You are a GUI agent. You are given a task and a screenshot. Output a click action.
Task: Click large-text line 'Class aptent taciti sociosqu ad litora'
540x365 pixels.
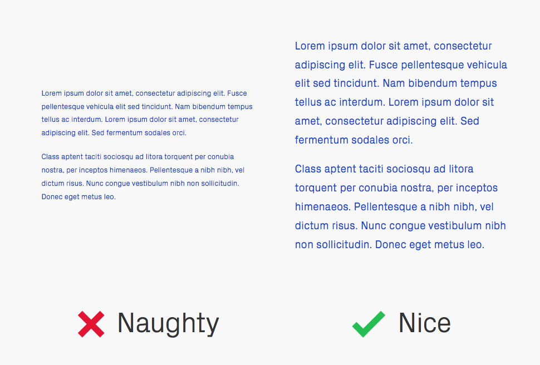384,169
